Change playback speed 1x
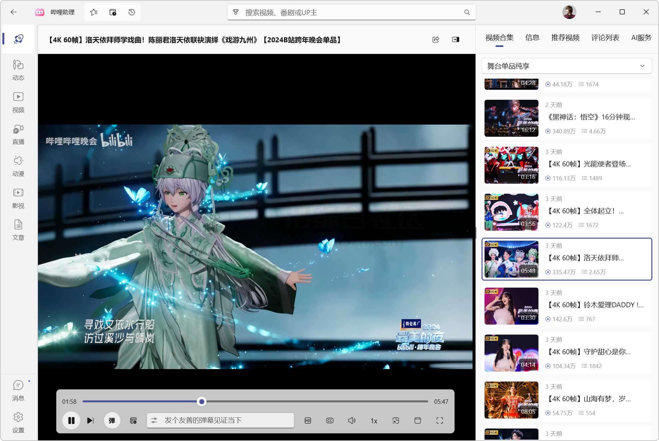659x441 pixels. tap(374, 421)
